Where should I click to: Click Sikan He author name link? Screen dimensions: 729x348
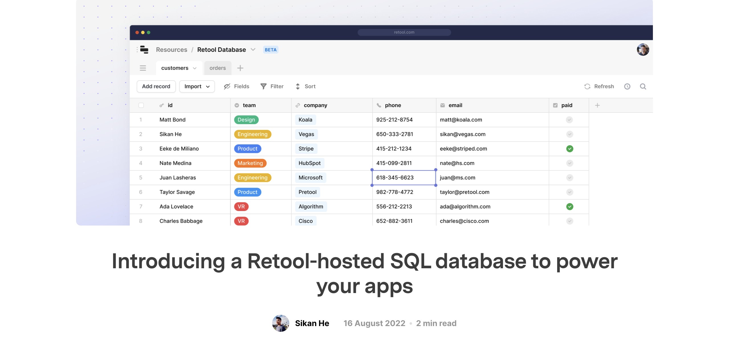[x=312, y=323]
